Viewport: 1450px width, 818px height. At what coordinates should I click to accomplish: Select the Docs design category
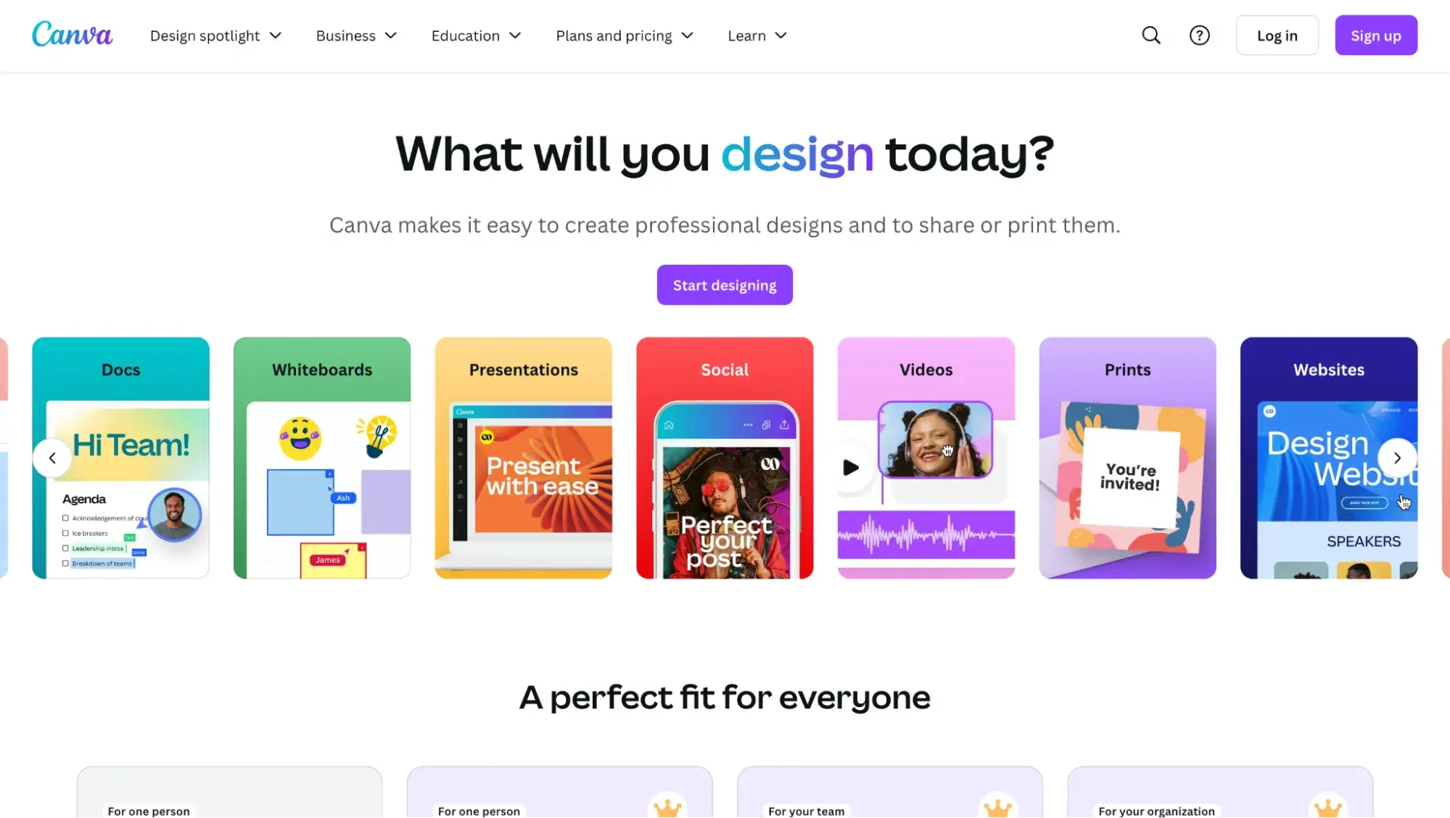click(120, 457)
